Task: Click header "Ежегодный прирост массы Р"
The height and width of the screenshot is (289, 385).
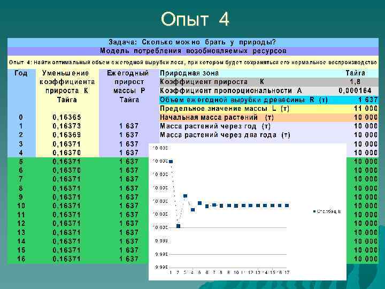Action: coord(129,82)
